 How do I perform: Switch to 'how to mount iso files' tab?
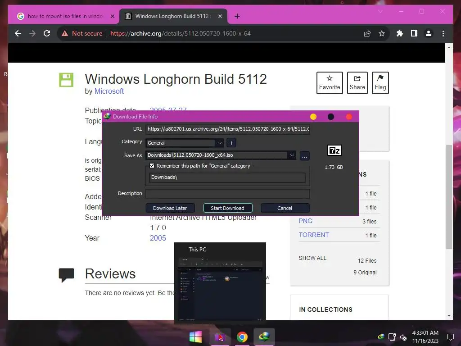[65, 16]
